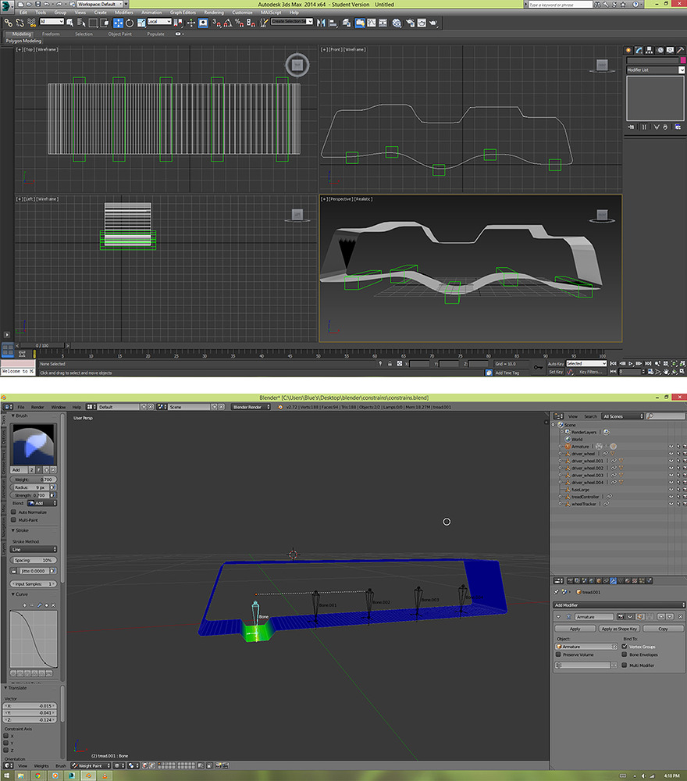Click the Key Filters button in 3ds Max
This screenshot has width=687, height=781.
[x=590, y=372]
